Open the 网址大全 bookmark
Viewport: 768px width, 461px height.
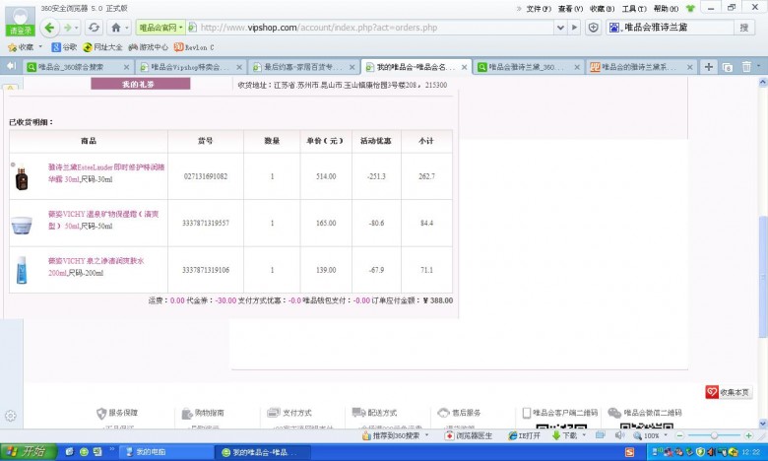[102, 47]
